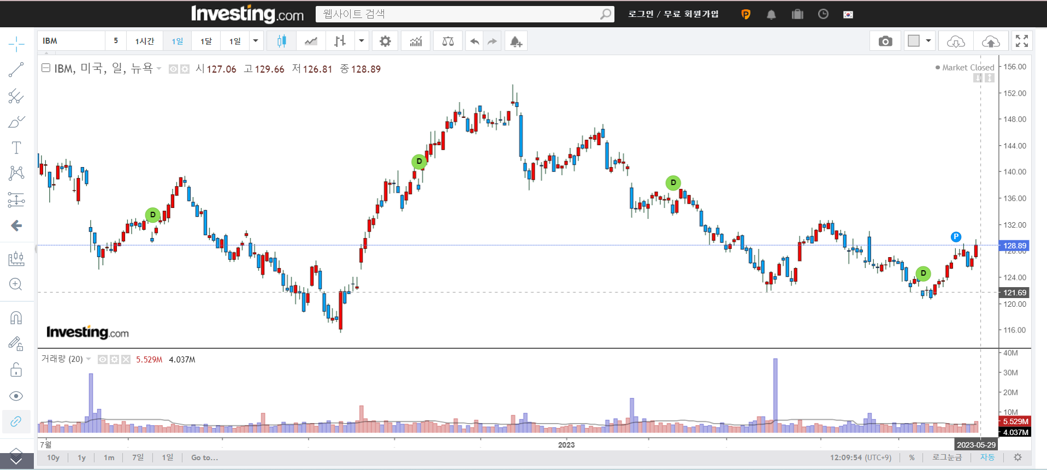This screenshot has width=1047, height=470.
Task: Undo the last chart action
Action: pos(475,41)
